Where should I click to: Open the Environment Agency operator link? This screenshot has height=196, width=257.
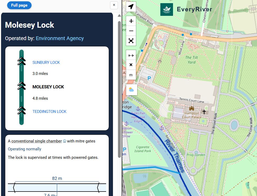(60, 38)
